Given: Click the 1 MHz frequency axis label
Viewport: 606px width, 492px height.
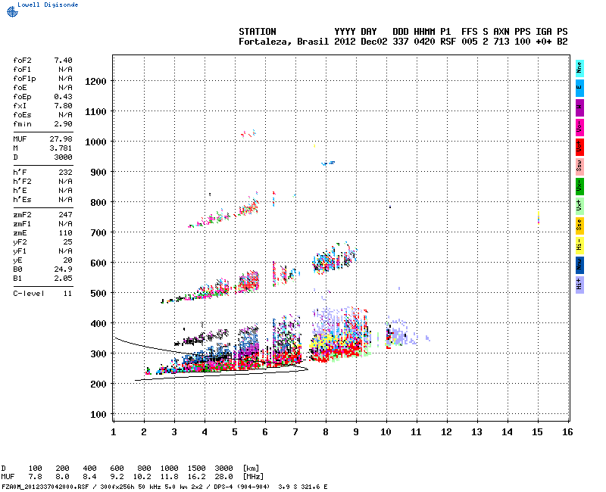Looking at the screenshot, I should [x=113, y=432].
